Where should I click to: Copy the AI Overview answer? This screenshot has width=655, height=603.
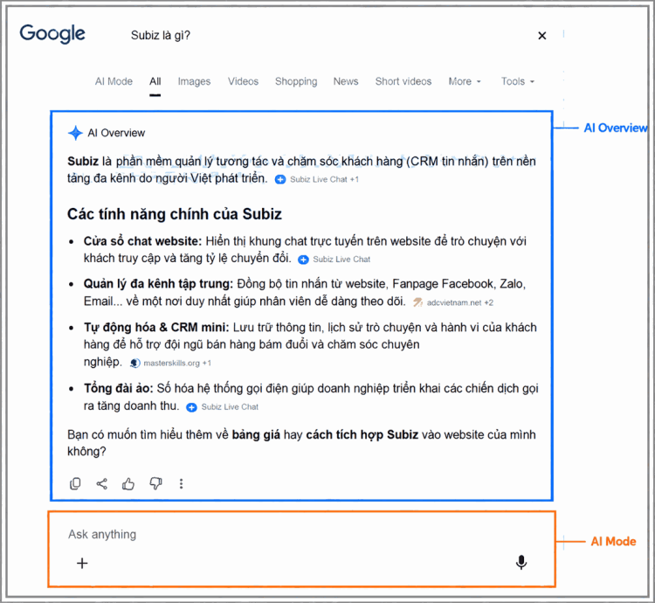tap(75, 483)
